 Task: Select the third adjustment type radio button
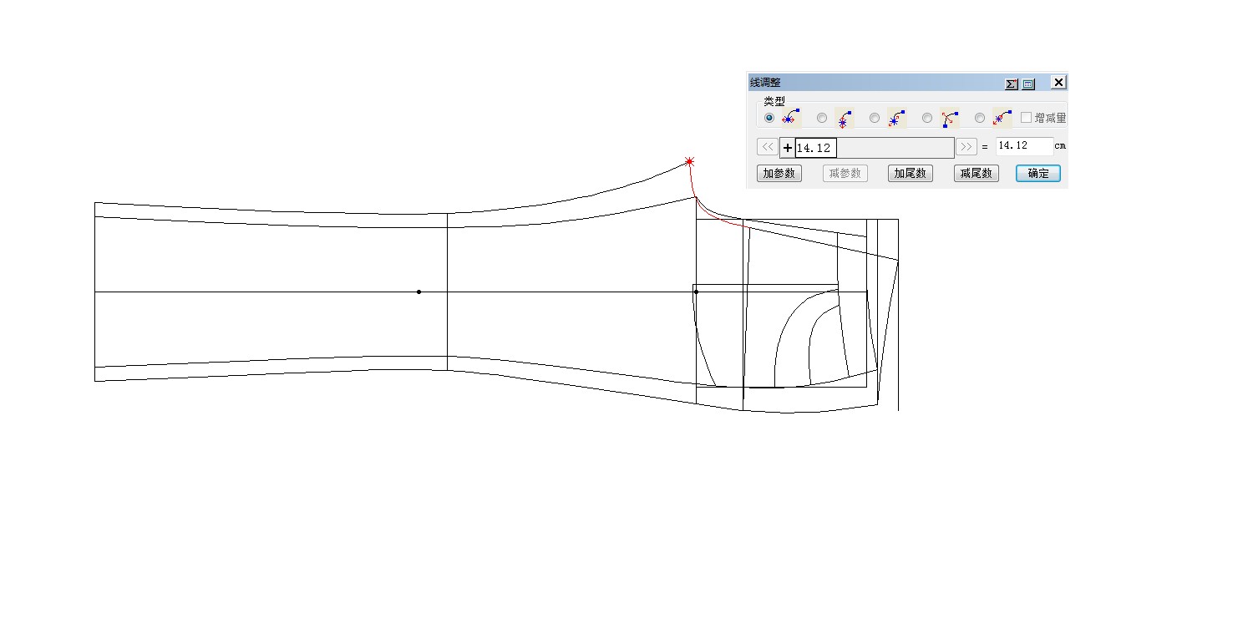875,118
